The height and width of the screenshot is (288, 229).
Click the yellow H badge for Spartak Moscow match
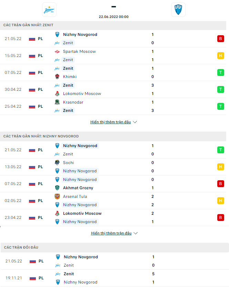tap(220, 56)
